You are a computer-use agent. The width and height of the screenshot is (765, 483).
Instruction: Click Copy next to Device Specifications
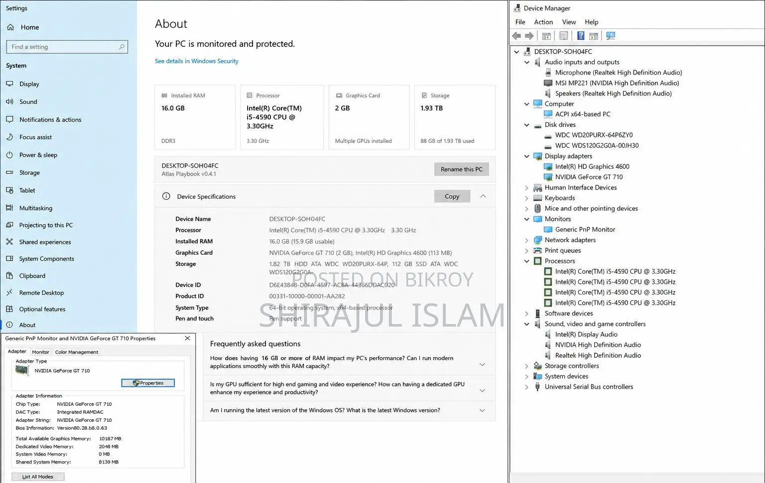tap(452, 196)
